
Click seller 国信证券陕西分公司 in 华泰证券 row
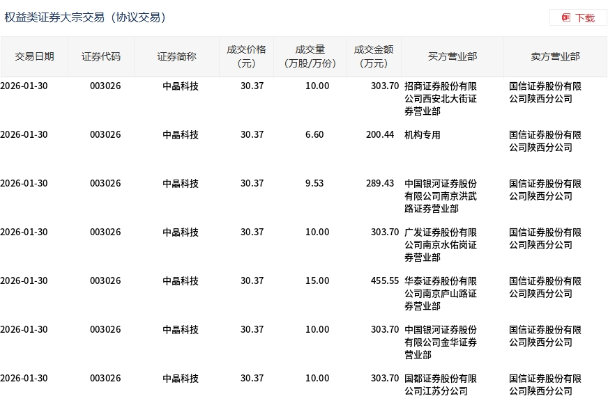coord(545,287)
